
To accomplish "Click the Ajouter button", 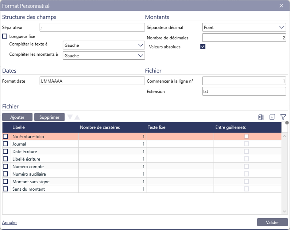I will click(17, 117).
